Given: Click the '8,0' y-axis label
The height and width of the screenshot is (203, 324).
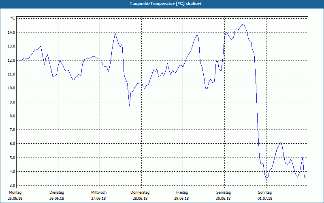Looking at the screenshot, I should point(13,116).
